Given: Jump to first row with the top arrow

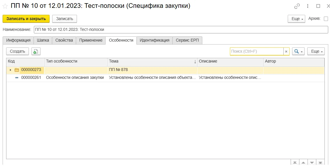Looking at the screenshot, I should tap(295, 163).
